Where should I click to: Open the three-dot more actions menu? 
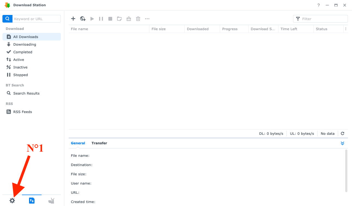[147, 19]
